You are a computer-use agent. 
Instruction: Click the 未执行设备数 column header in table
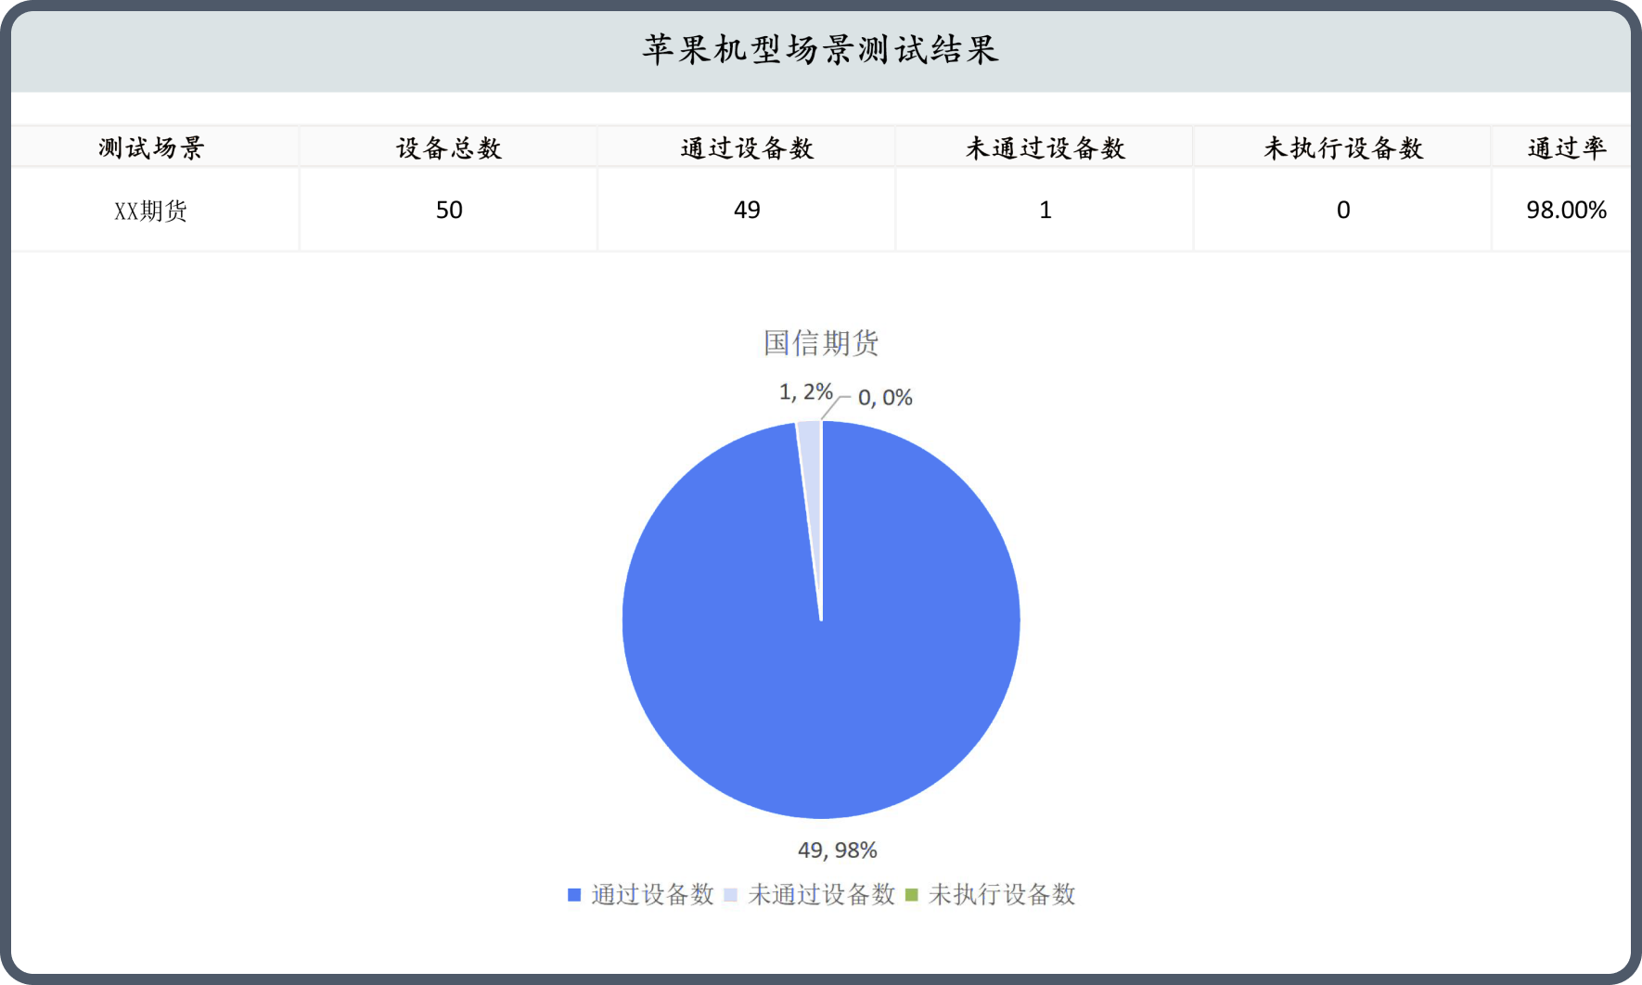tap(1342, 147)
